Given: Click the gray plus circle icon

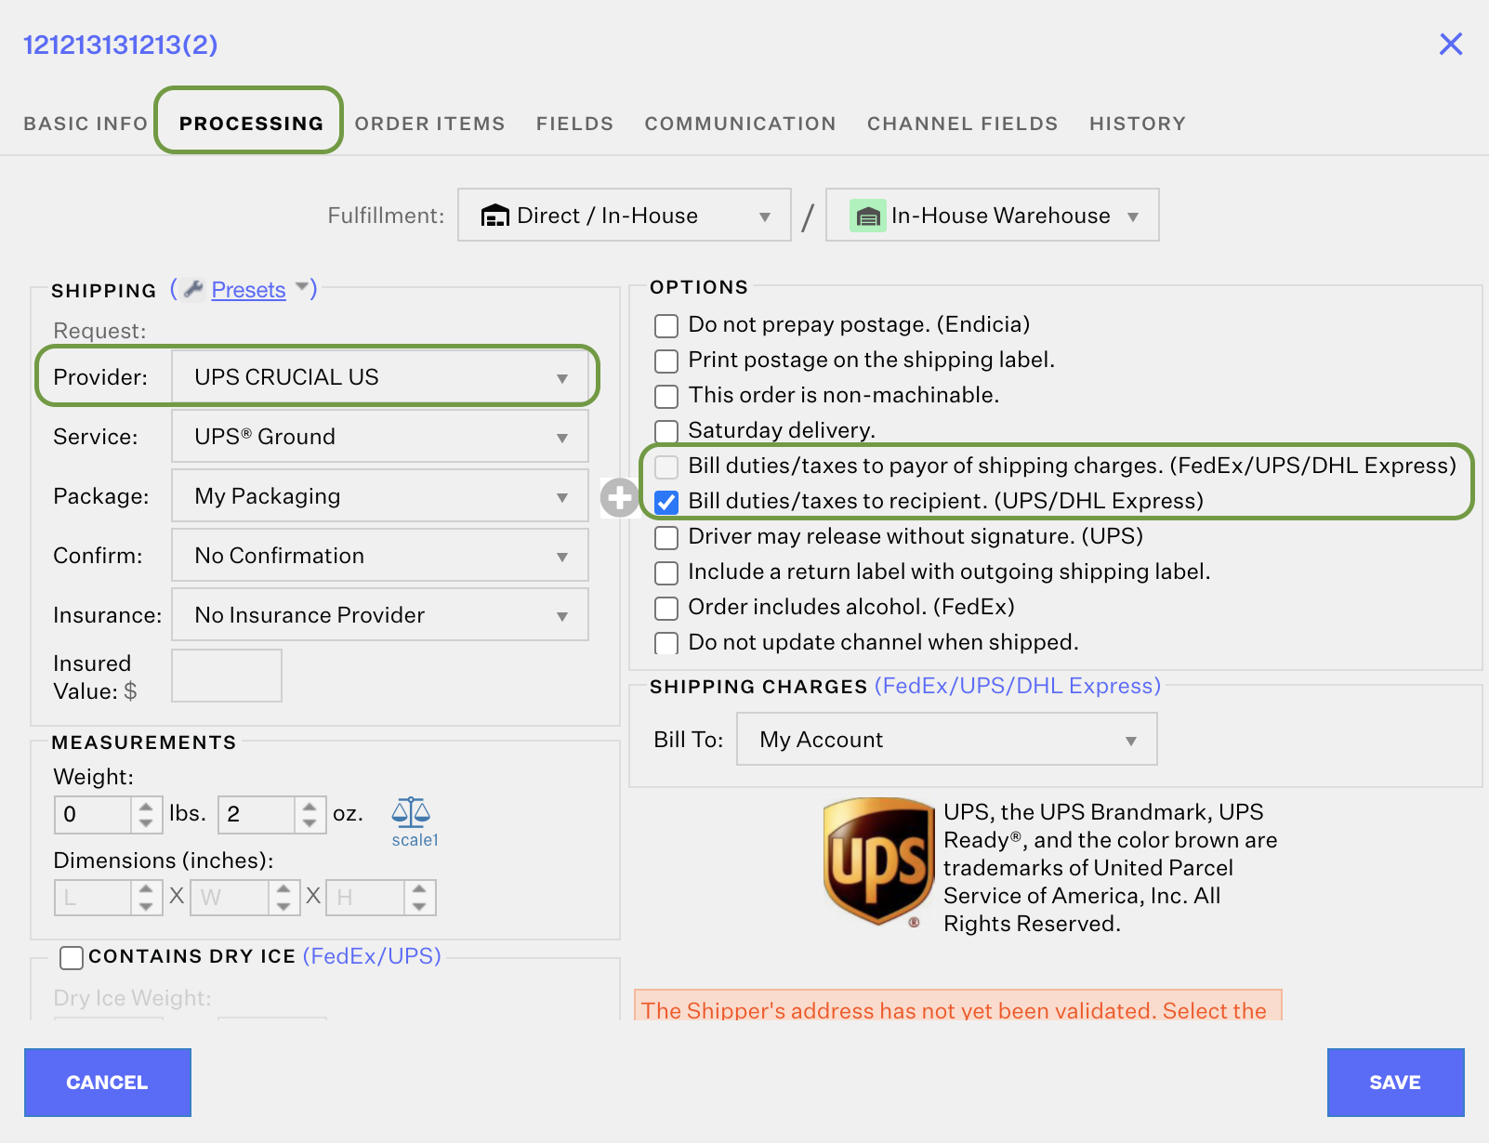Looking at the screenshot, I should pyautogui.click(x=620, y=498).
